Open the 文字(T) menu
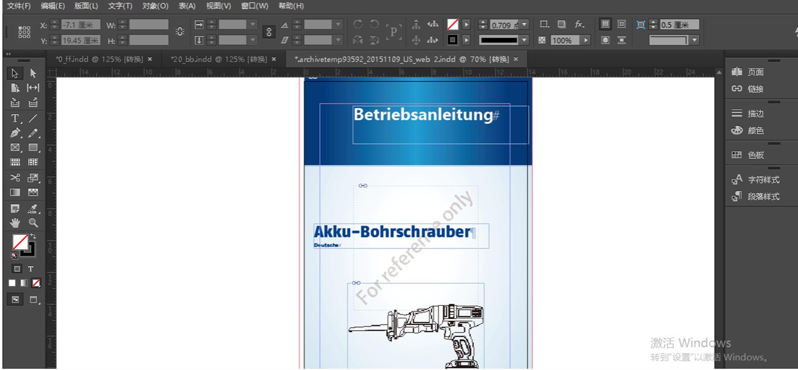The image size is (798, 370). [x=120, y=6]
